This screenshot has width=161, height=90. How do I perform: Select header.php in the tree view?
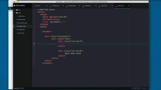pyautogui.click(x=22, y=26)
